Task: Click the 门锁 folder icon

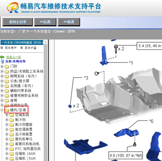Action: coord(7,67)
